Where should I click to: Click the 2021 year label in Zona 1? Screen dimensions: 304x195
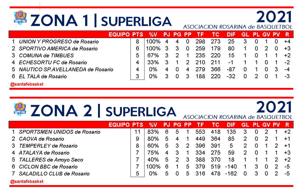click(x=274, y=17)
